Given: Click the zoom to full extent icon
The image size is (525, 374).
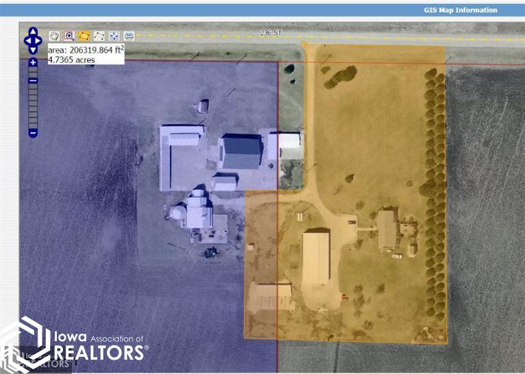Looking at the screenshot, I should click(114, 36).
